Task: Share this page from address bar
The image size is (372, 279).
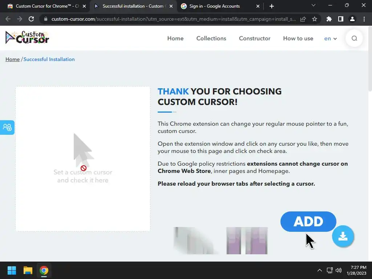Action: 303,19
